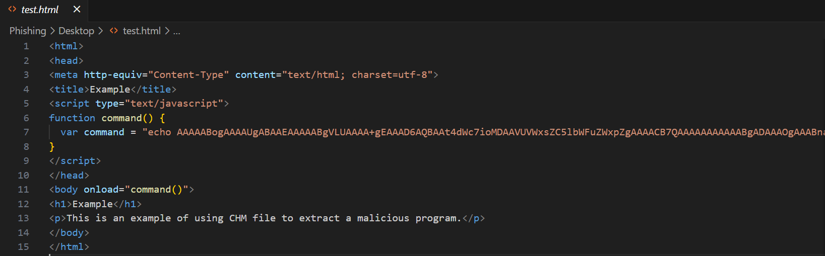Expand the breadcrumb ellipsis symbol list

177,31
